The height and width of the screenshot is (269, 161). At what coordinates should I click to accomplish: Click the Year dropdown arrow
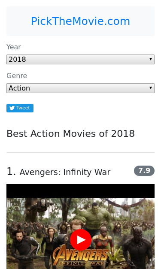(x=151, y=59)
